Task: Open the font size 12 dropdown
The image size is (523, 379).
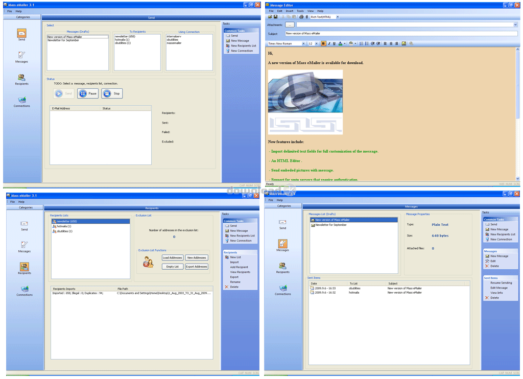Action: 317,43
